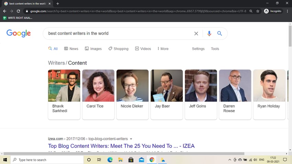Focus the Google search box
The image size is (292, 164).
119,33
